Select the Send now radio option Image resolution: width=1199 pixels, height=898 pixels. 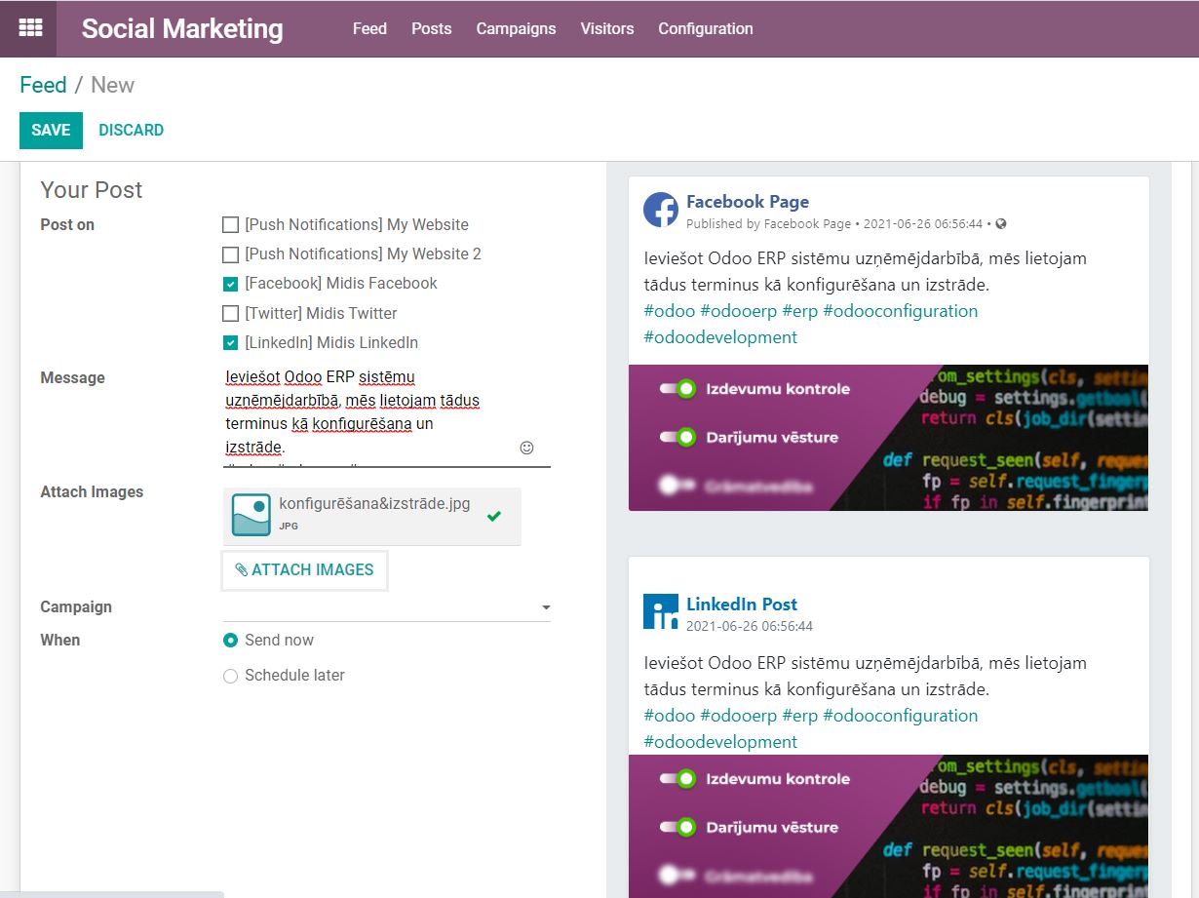pyautogui.click(x=231, y=641)
